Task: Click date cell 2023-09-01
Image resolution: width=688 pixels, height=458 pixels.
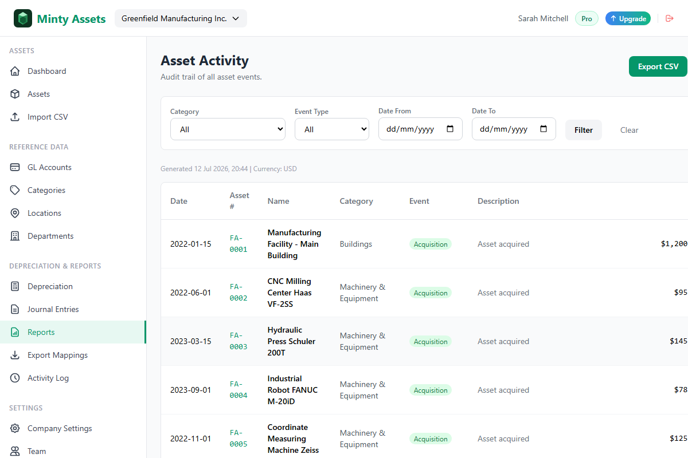Action: tap(191, 390)
